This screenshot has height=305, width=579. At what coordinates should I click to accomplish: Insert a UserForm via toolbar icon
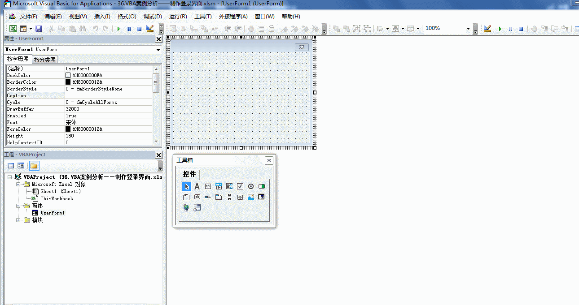pos(23,29)
